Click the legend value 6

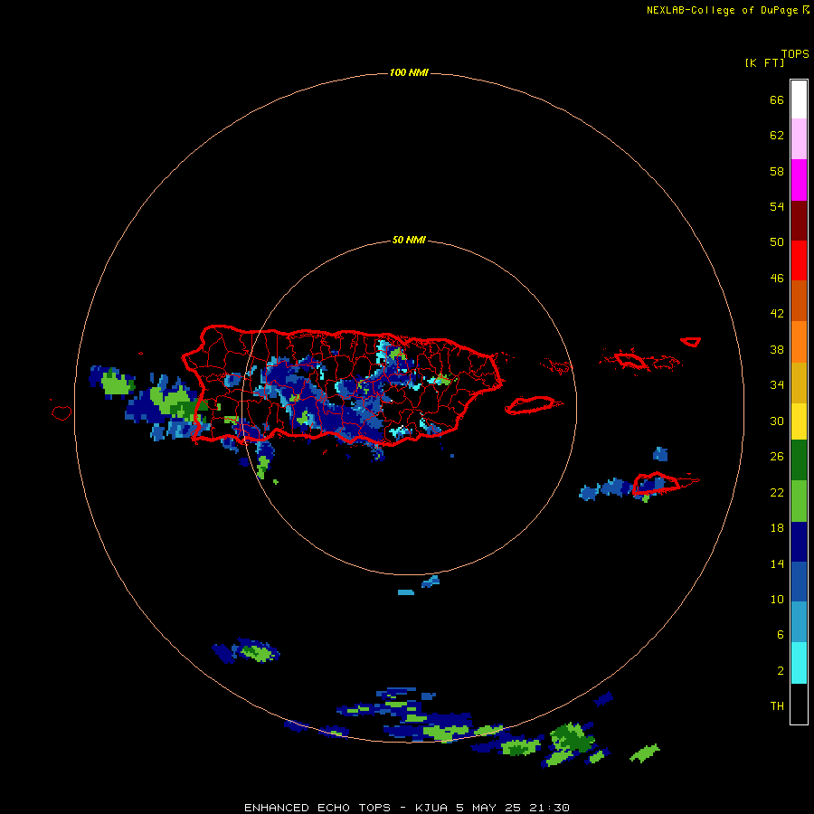780,635
